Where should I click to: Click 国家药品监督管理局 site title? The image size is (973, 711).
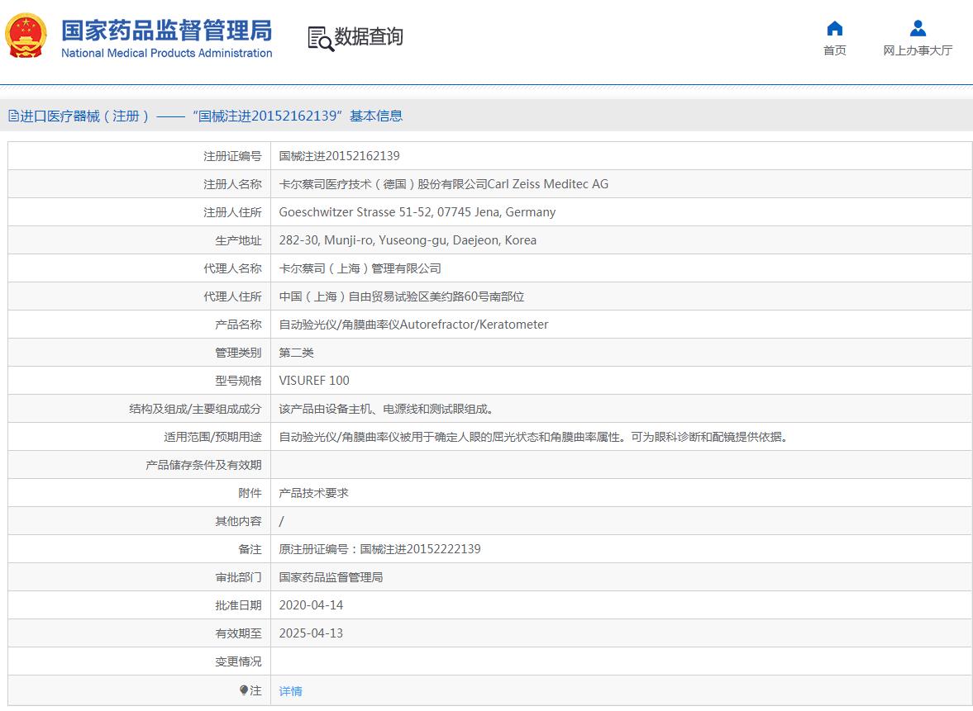click(x=166, y=31)
